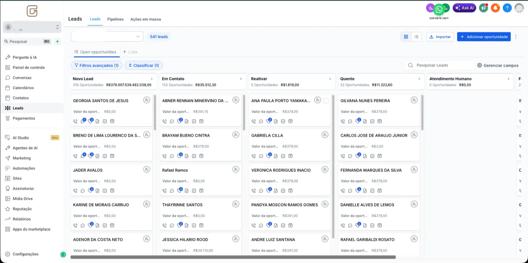Open the user profile avatar
This screenshot has width=528, height=263.
click(x=519, y=8)
